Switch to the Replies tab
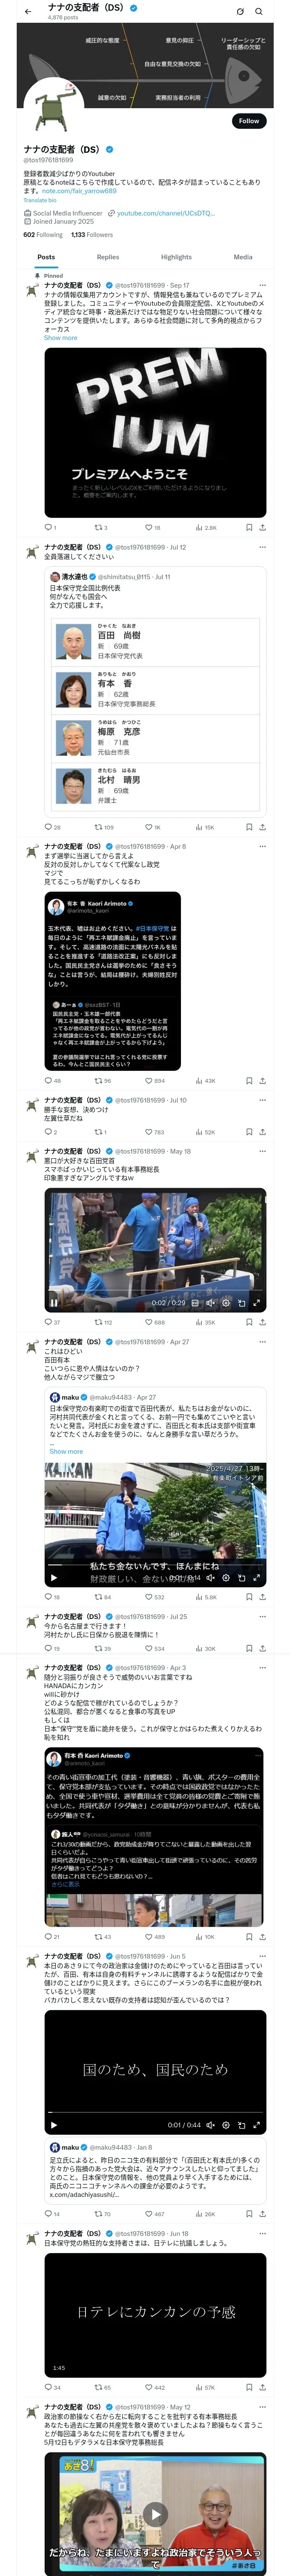This screenshot has height=2576, width=290. pos(108,257)
